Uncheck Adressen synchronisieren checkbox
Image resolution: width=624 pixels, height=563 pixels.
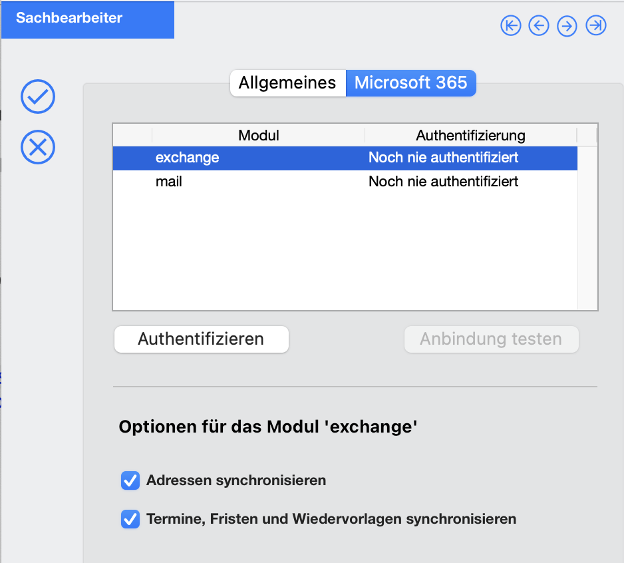point(130,480)
